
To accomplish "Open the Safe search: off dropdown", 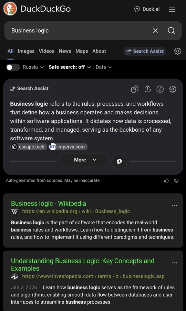I will (70, 67).
